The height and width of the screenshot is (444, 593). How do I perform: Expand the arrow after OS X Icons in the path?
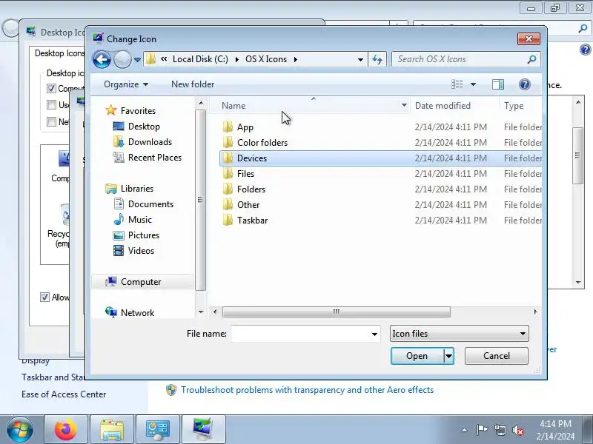pyautogui.click(x=295, y=59)
